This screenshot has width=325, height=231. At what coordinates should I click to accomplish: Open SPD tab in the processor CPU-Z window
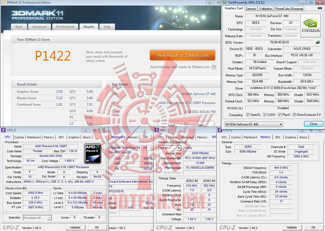click(61, 137)
